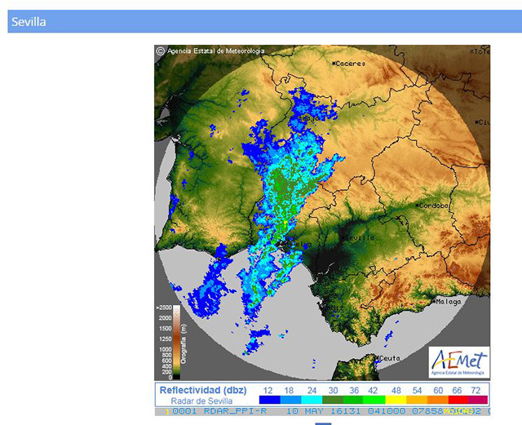Select the 12 dBZ dark blue swatch
The height and width of the screenshot is (425, 522).
click(268, 401)
